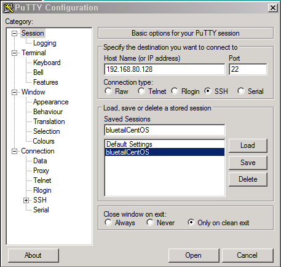
Task: Open the Data category
Action: coord(40,161)
